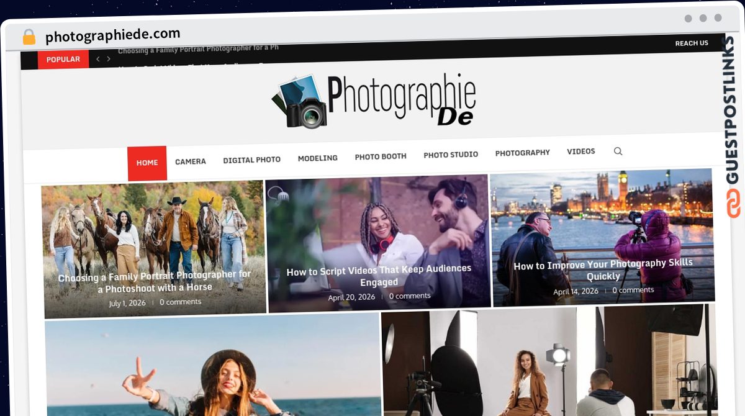The image size is (745, 416).
Task: Open article Choosing a Family Portrait Photographer with Horse
Action: pyautogui.click(x=155, y=281)
